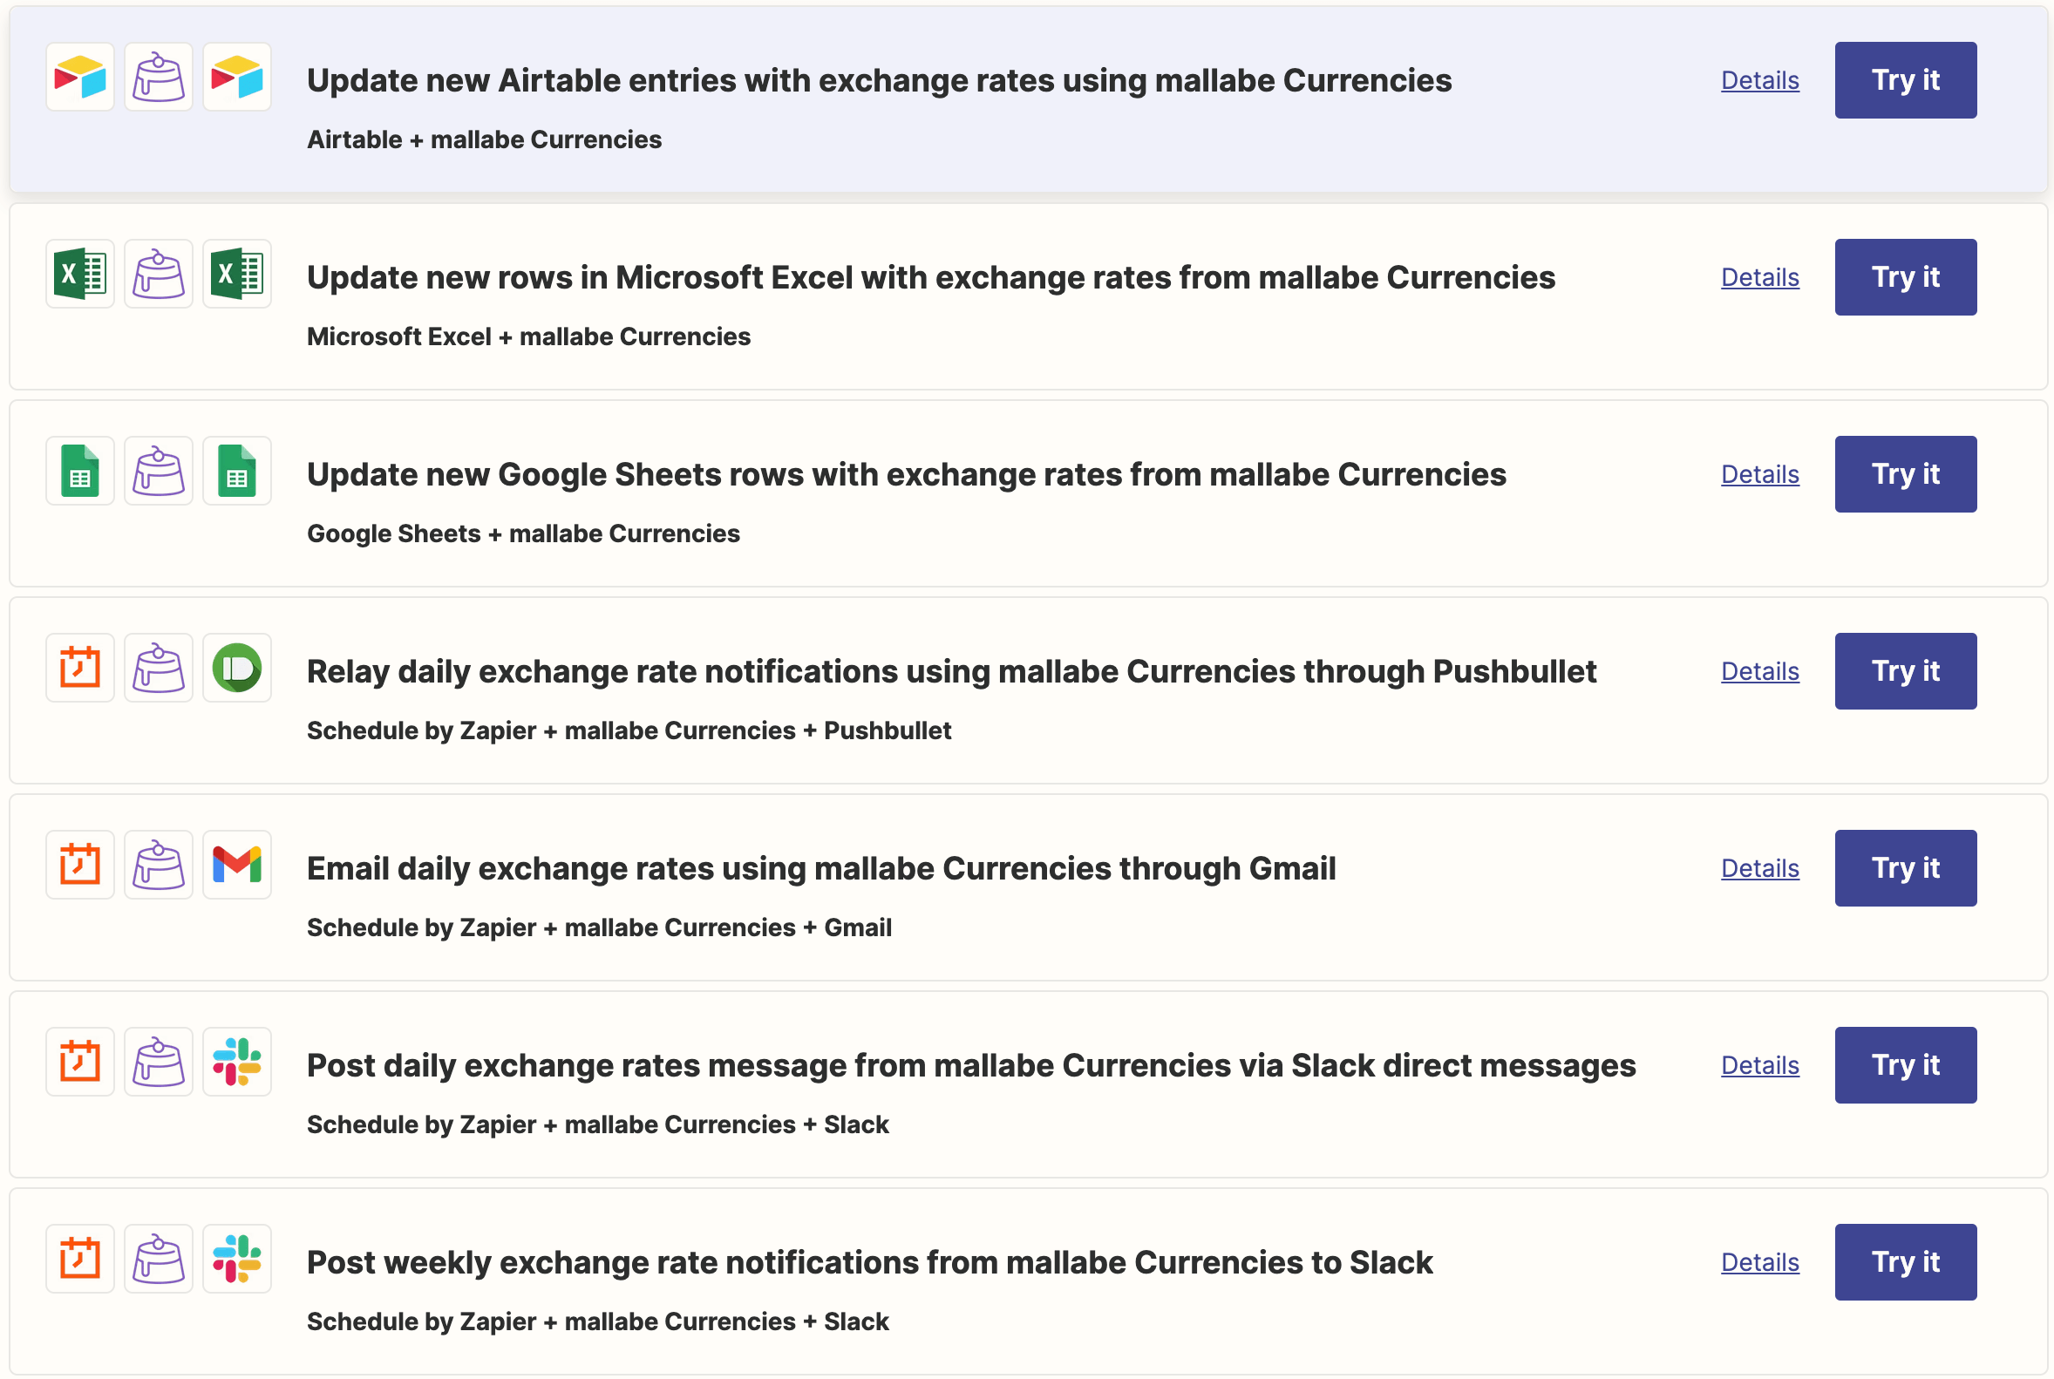
Task: Click the Schedule by Zapier icon in the Pushbullet row
Action: (x=80, y=669)
